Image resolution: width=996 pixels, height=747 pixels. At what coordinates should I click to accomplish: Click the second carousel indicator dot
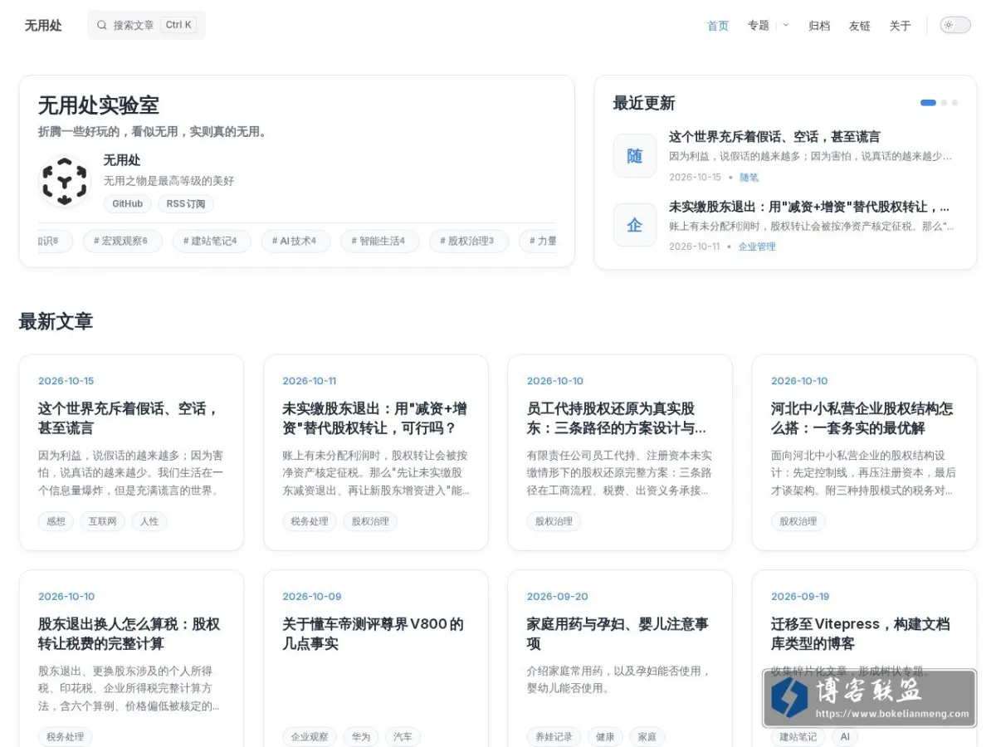click(x=944, y=103)
